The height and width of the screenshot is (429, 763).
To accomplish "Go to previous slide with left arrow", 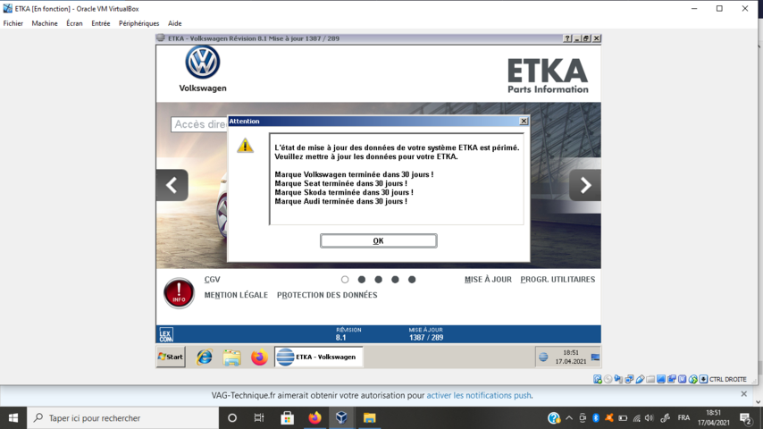I will 172,185.
